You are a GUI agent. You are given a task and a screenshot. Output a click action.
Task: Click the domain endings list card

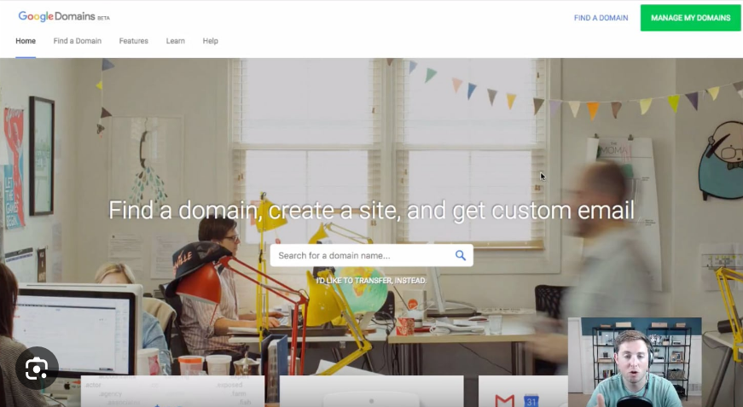172,392
